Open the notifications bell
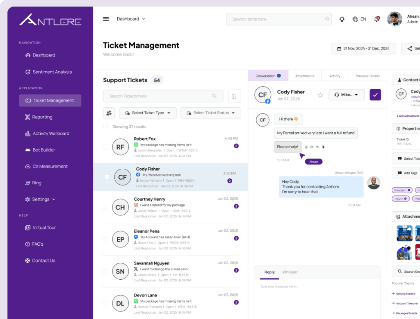Viewport: 420px width, 319px height. [x=376, y=18]
